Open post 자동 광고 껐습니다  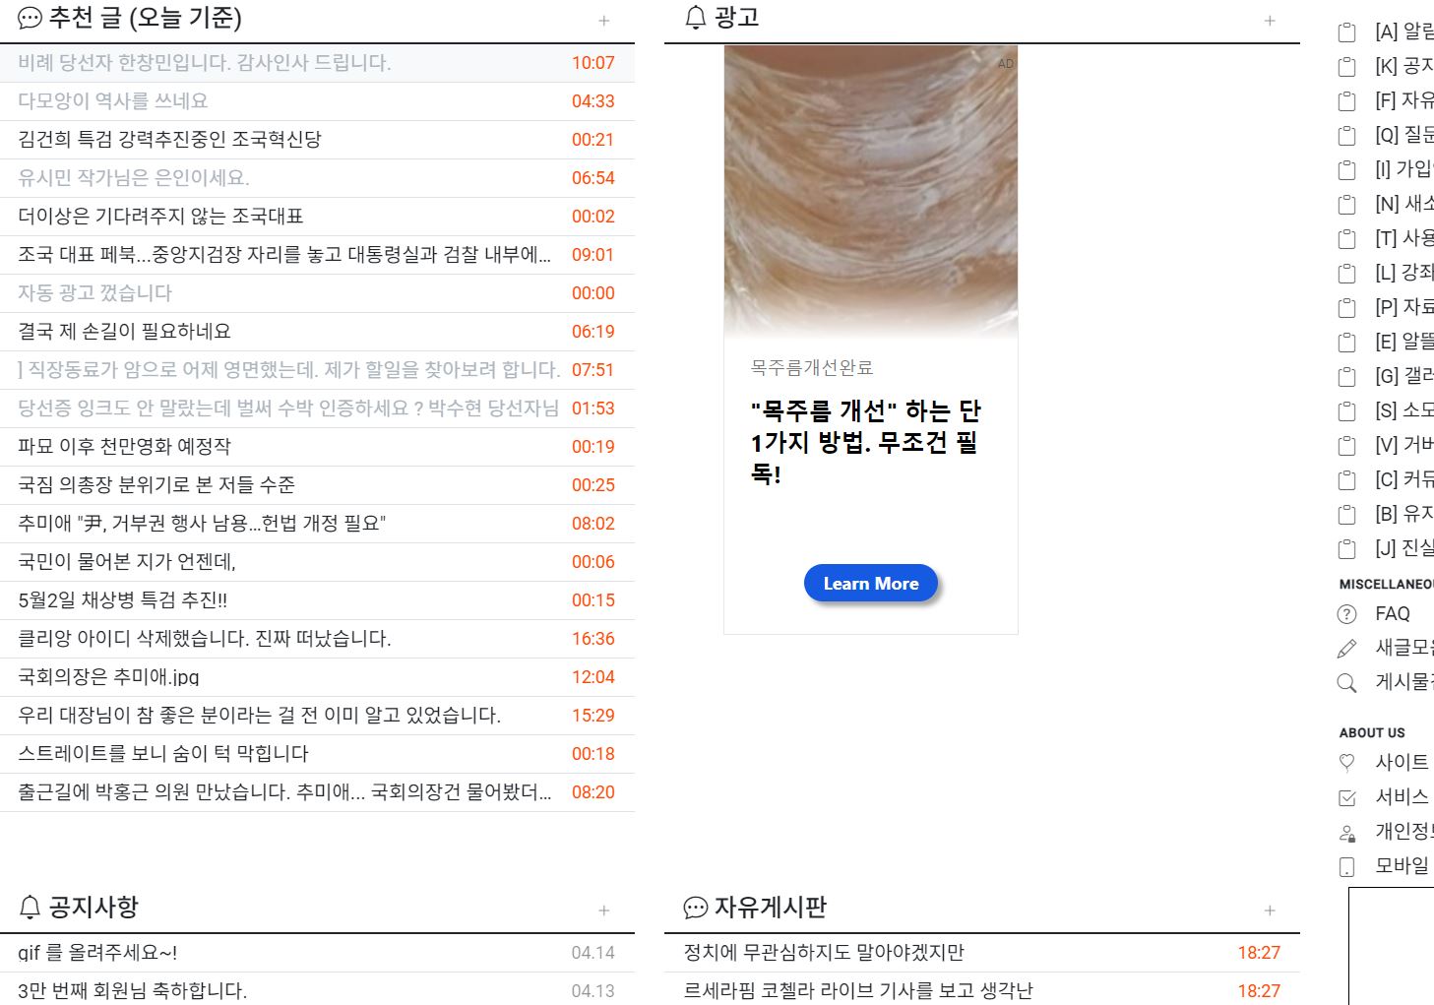tap(94, 293)
